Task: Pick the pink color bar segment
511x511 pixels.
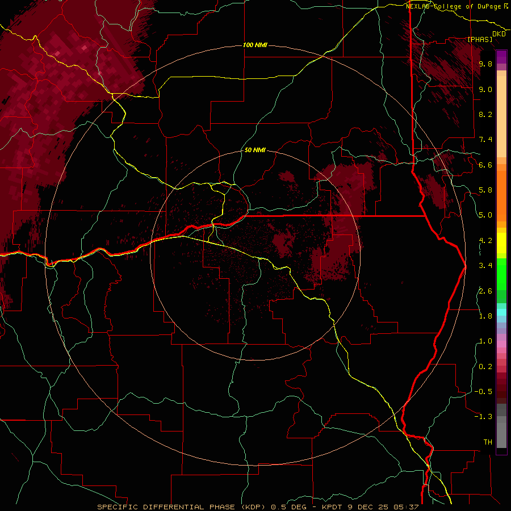Action: tap(501, 344)
